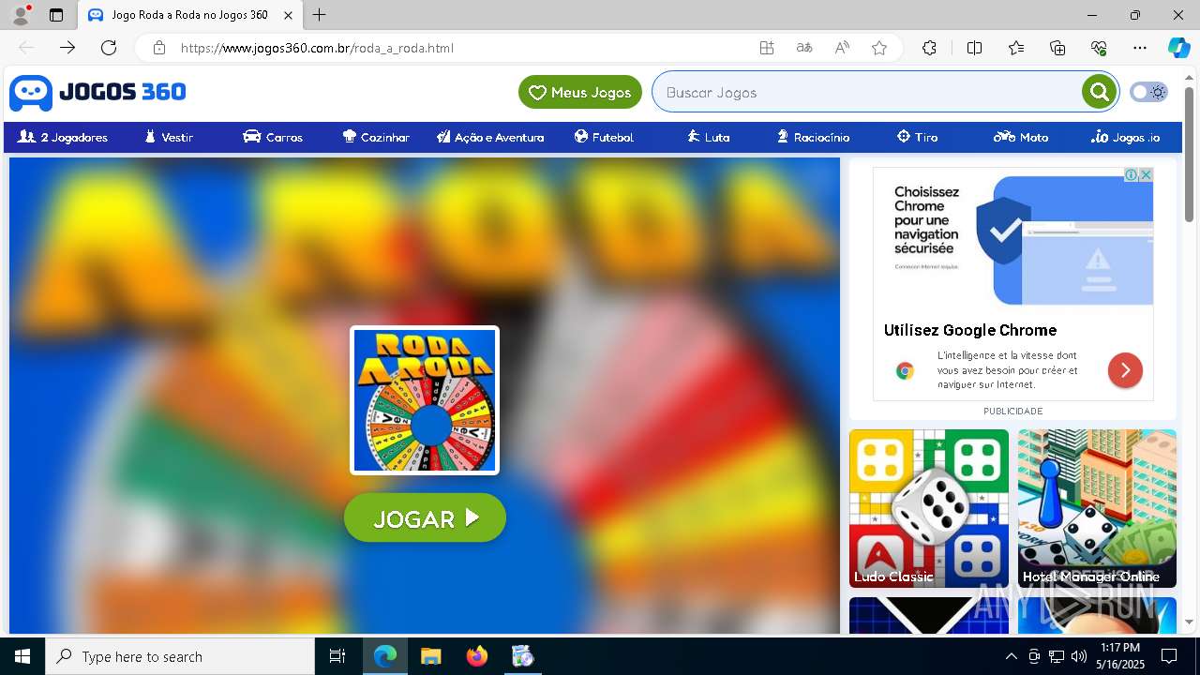The height and width of the screenshot is (675, 1200).
Task: Open Cozinhar category
Action: (x=376, y=137)
